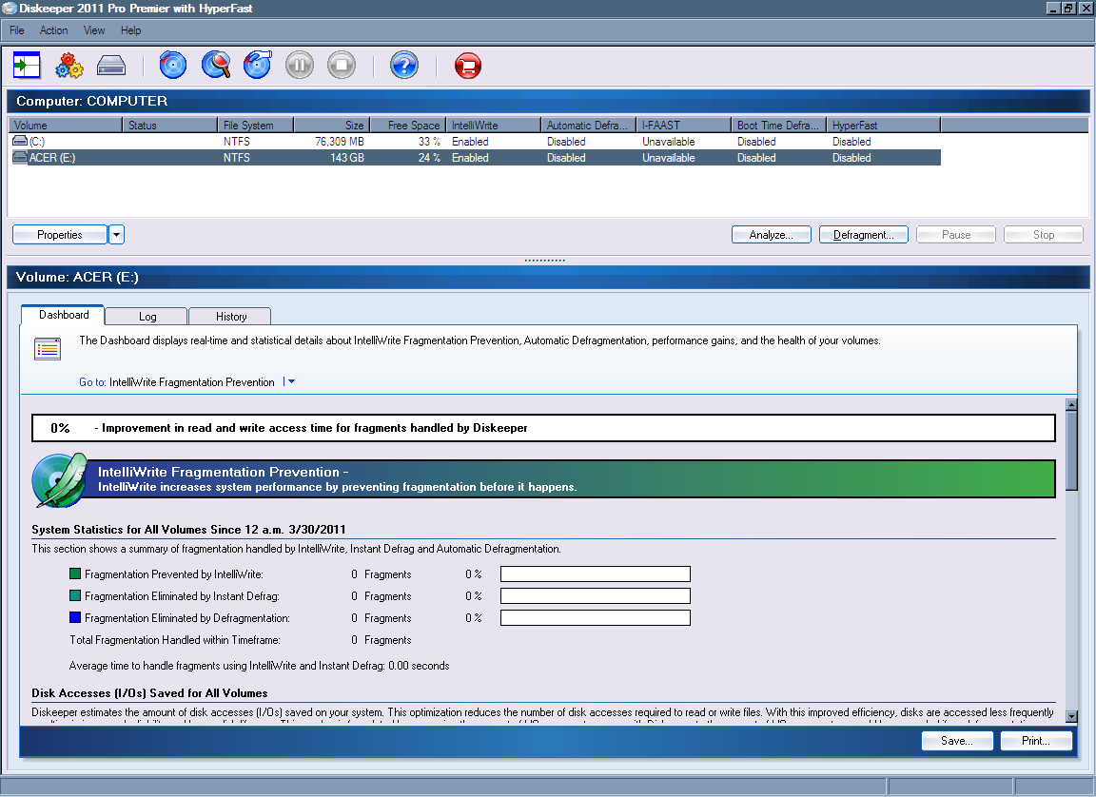The height and width of the screenshot is (797, 1096).
Task: Expand the 'Go to' section dropdown arrow
Action: coord(290,382)
